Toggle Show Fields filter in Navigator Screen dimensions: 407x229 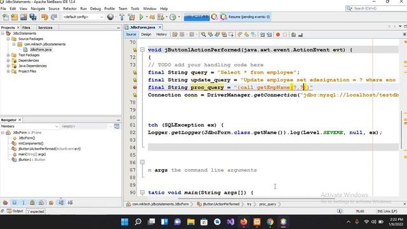tap(14, 202)
